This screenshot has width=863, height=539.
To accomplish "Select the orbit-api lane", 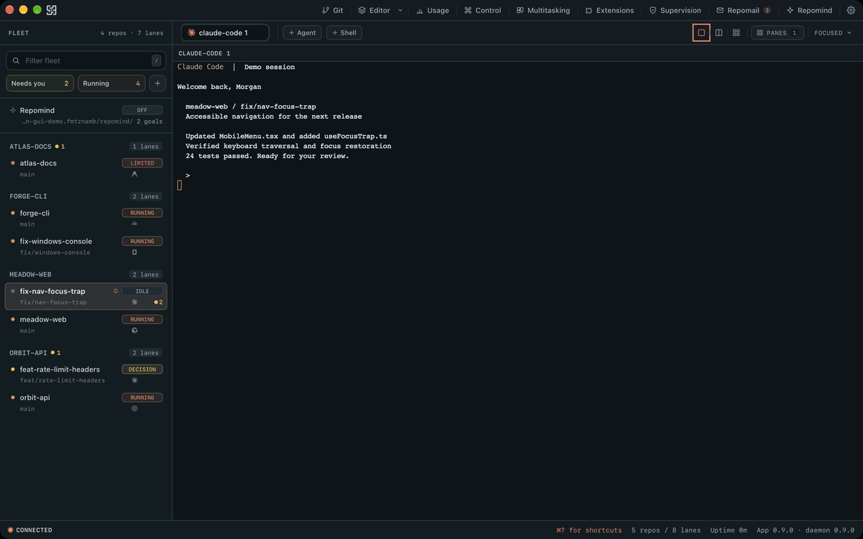I will click(x=86, y=402).
